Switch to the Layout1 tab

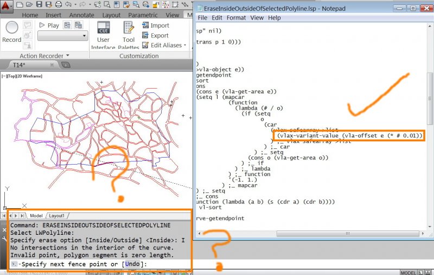[x=56, y=216]
